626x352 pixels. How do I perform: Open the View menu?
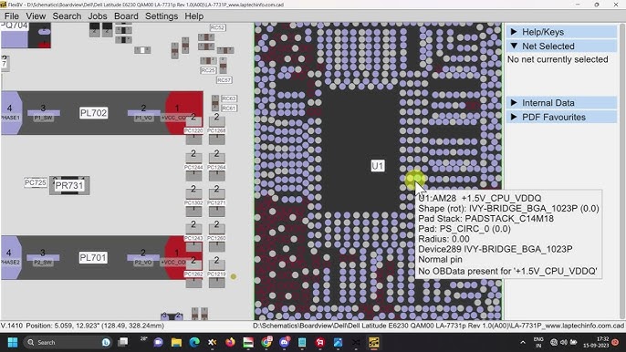(x=36, y=16)
